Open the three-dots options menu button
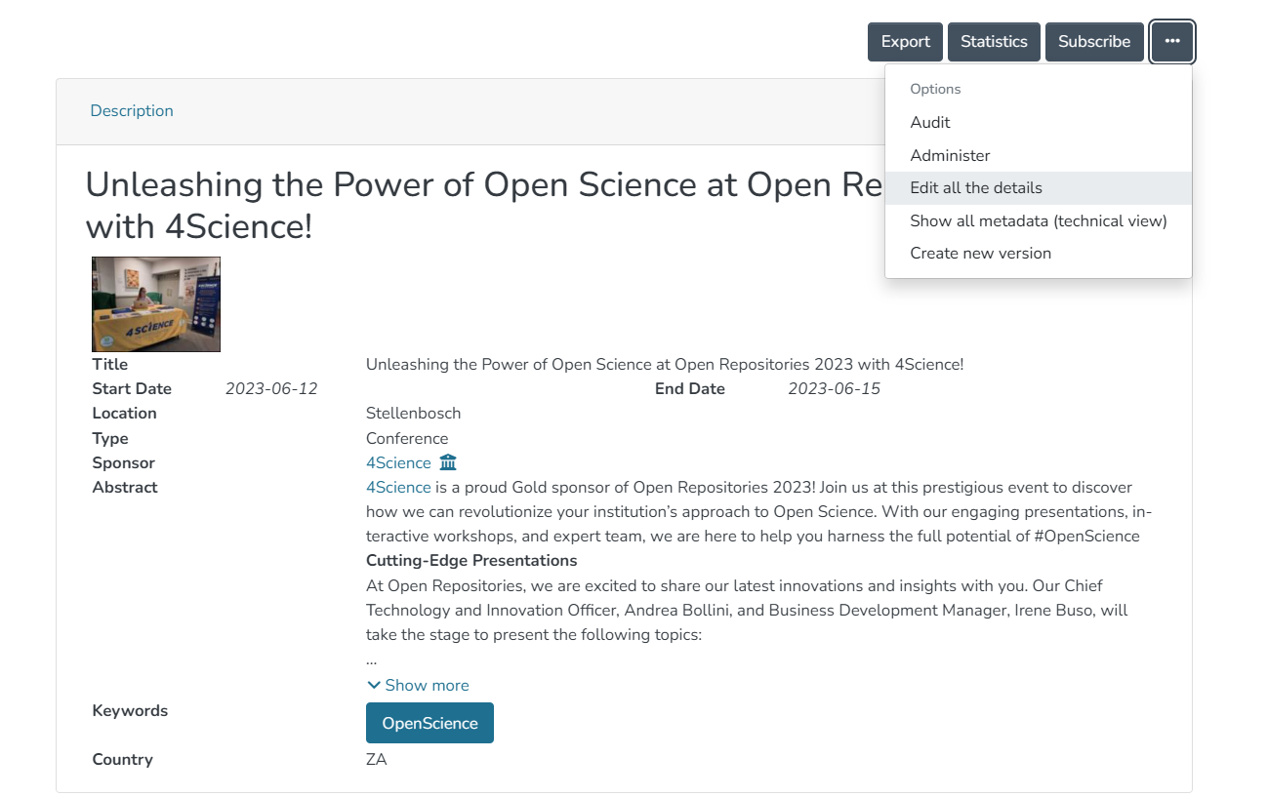The width and height of the screenshot is (1268, 797). 1171,42
